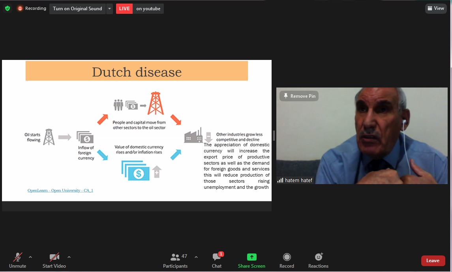Click the 'Oil starts flowing' label
Viewport: 452px width, 272px height.
[33, 137]
